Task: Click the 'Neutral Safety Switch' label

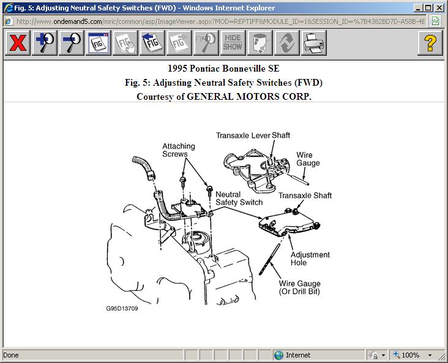Action: (x=239, y=198)
